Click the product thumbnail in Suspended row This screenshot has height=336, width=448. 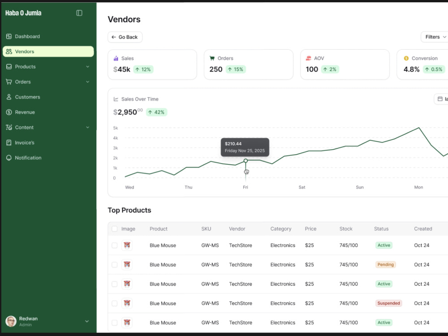click(127, 303)
